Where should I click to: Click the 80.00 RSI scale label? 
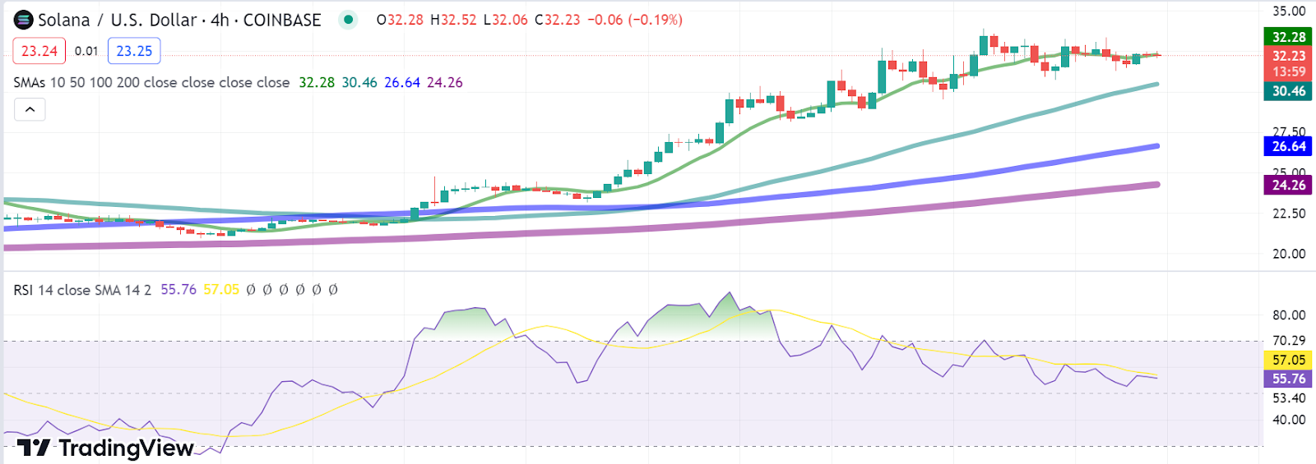tap(1288, 315)
